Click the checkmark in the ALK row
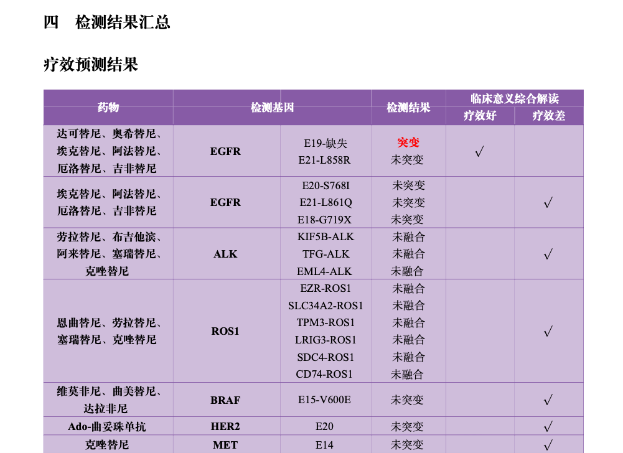The height and width of the screenshot is (453, 623). click(548, 254)
